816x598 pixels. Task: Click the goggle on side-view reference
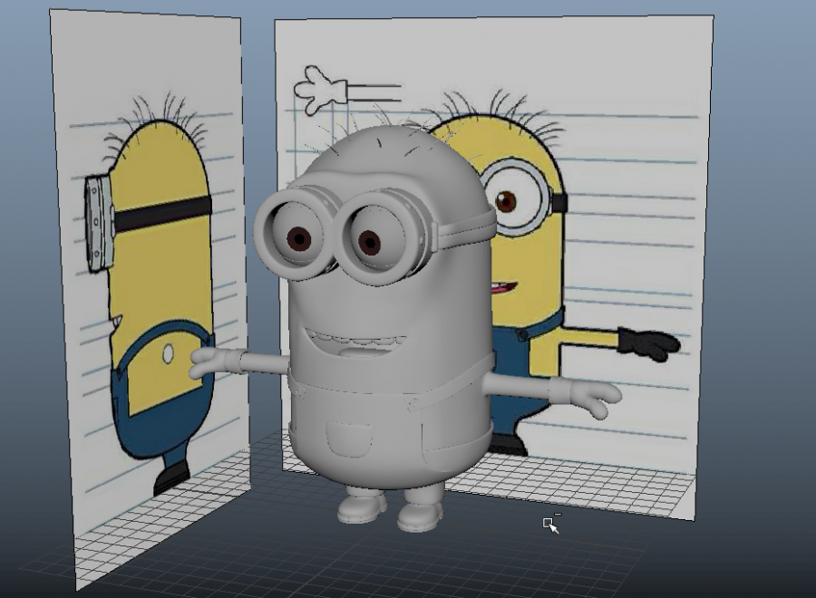98,224
